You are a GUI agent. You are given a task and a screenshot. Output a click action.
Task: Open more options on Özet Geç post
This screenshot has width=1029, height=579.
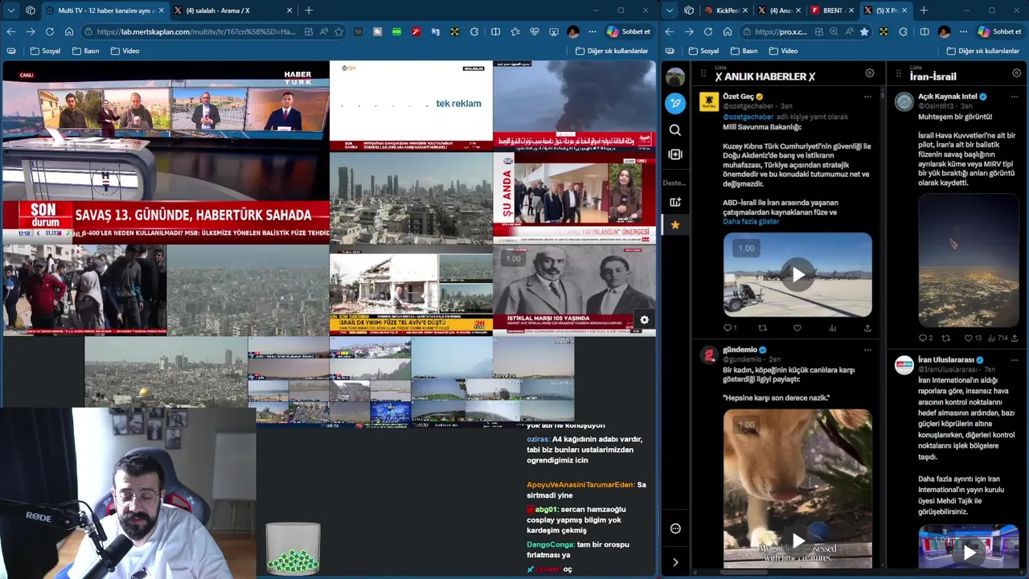point(867,96)
